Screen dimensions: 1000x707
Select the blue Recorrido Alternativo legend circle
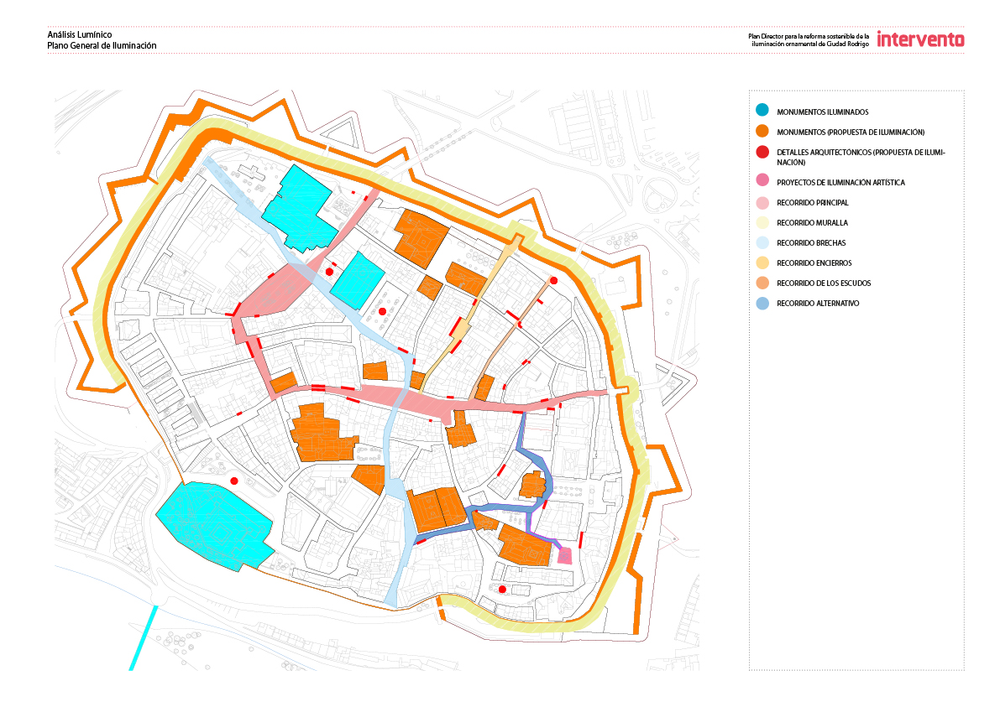[x=762, y=303]
